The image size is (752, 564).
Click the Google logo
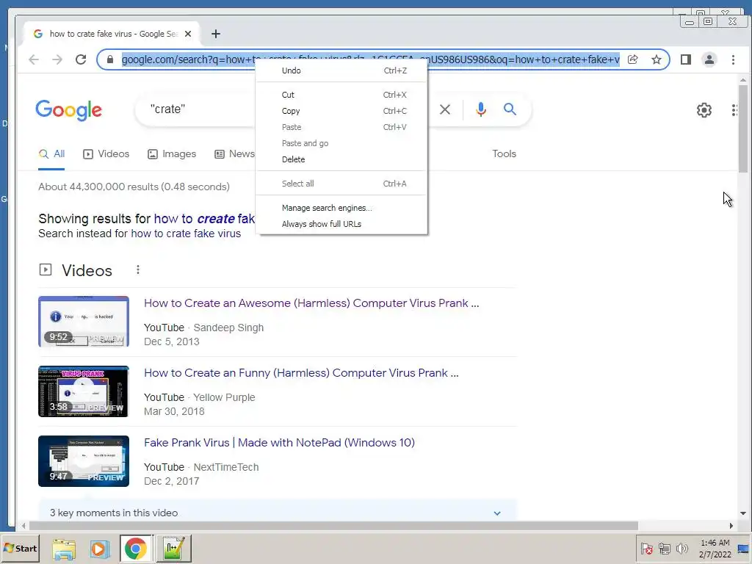pos(68,110)
